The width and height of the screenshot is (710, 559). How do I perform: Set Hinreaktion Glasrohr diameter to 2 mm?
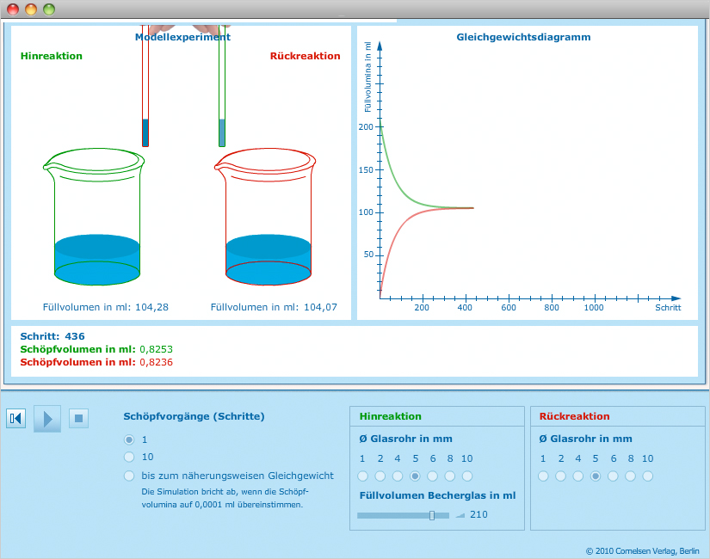[x=380, y=476]
